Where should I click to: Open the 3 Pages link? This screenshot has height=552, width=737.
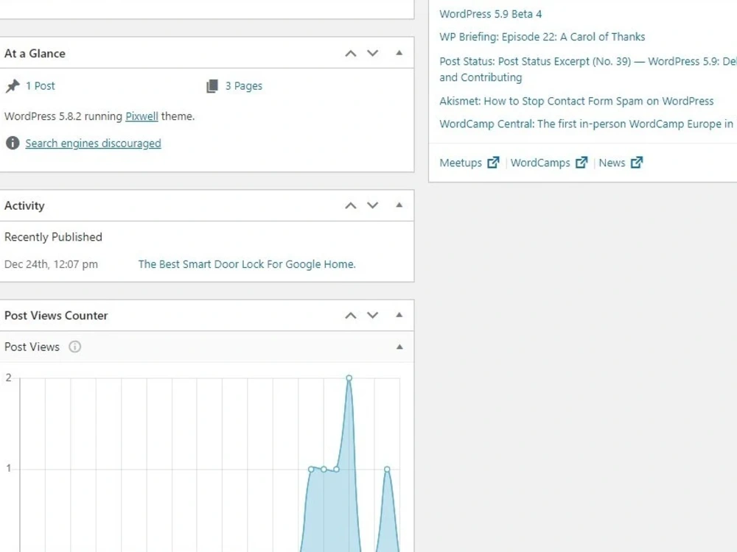coord(243,86)
